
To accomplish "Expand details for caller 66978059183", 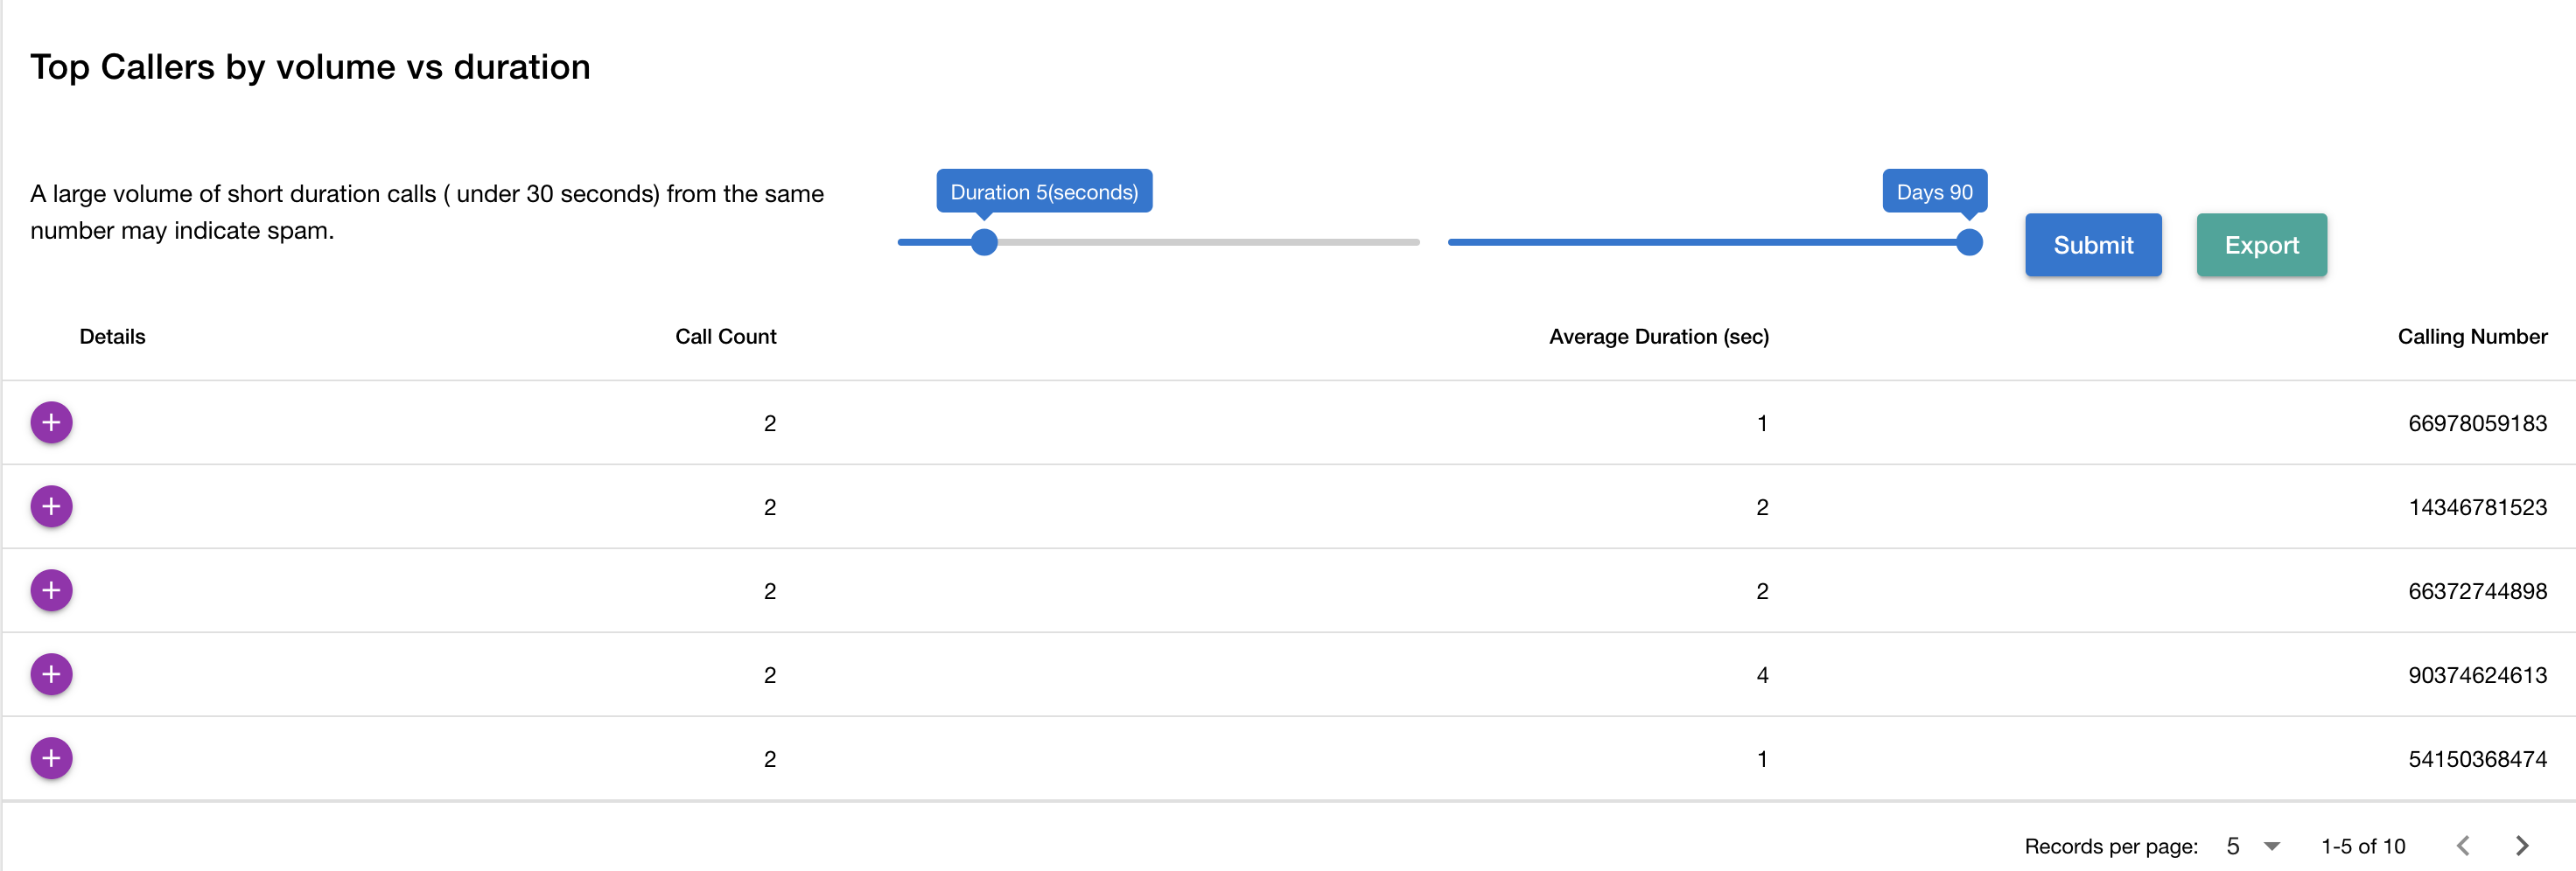I will pyautogui.click(x=51, y=422).
